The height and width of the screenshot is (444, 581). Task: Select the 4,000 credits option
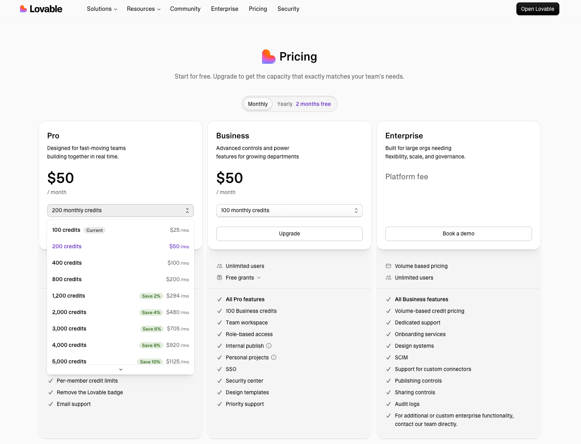click(120, 345)
